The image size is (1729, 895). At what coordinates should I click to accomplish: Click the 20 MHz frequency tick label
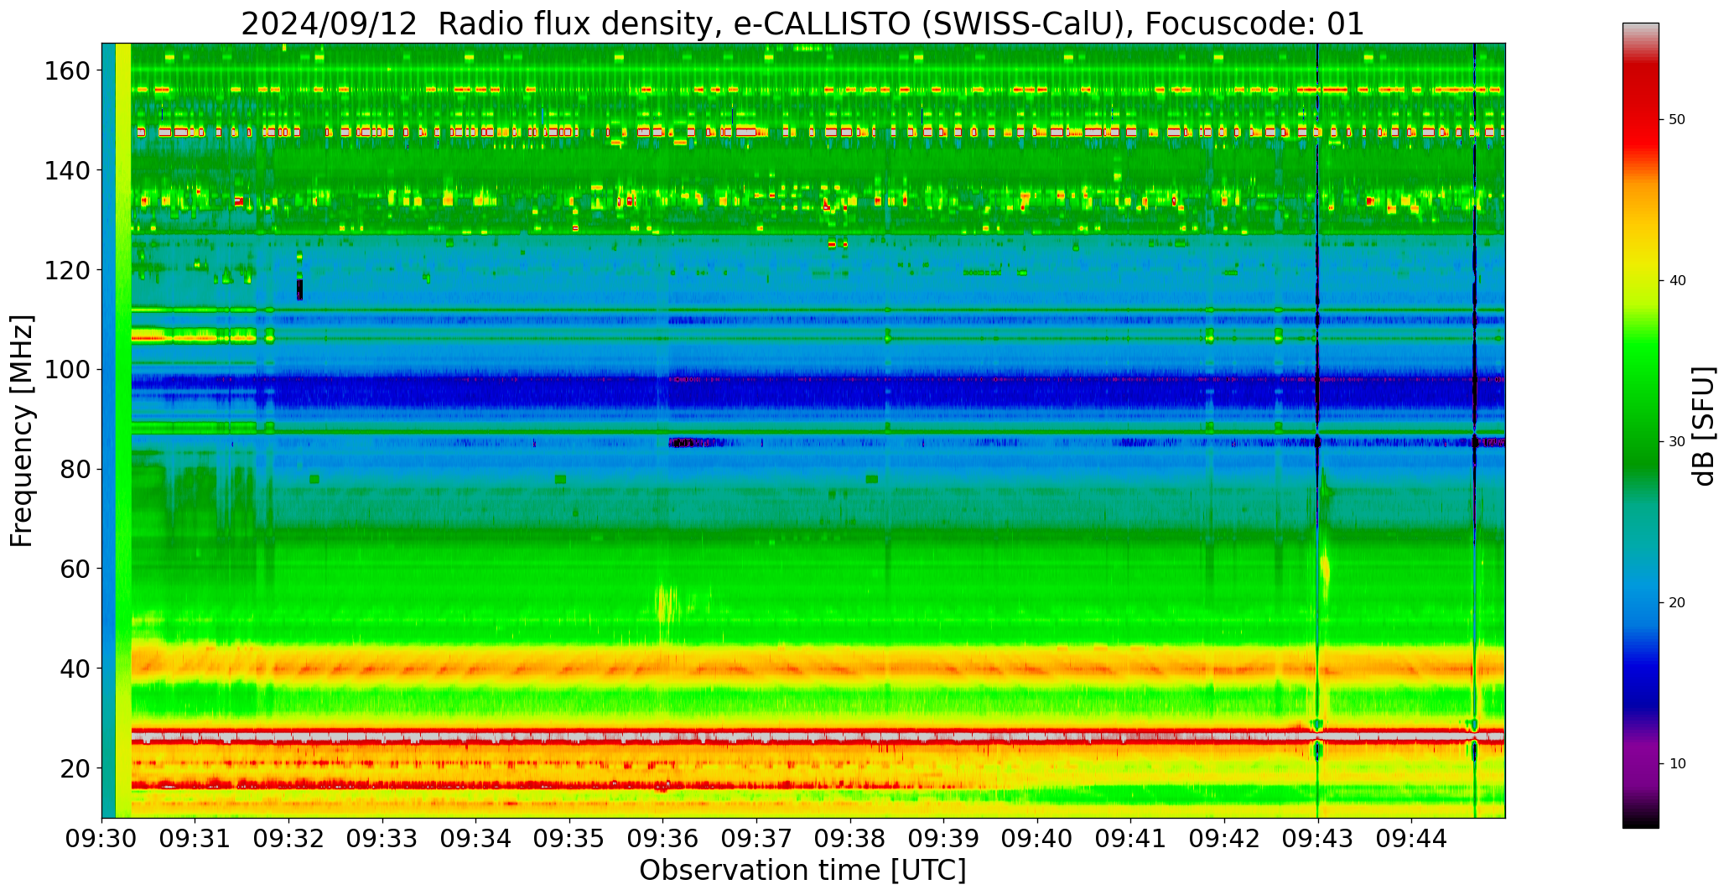coord(75,768)
